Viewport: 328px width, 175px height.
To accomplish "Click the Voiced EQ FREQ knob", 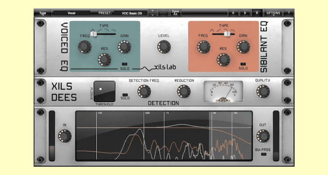I will point(85,47).
